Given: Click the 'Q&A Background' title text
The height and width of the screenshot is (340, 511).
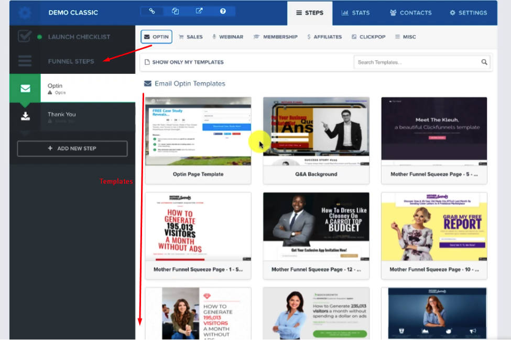Looking at the screenshot, I should pos(316,174).
